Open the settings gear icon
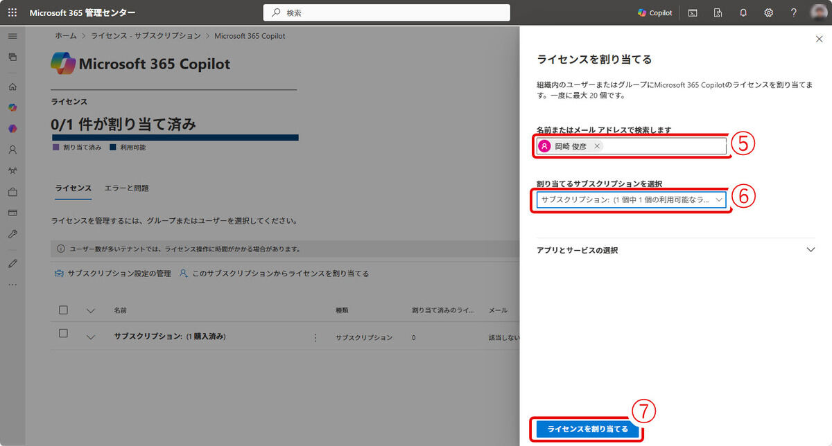 (768, 12)
